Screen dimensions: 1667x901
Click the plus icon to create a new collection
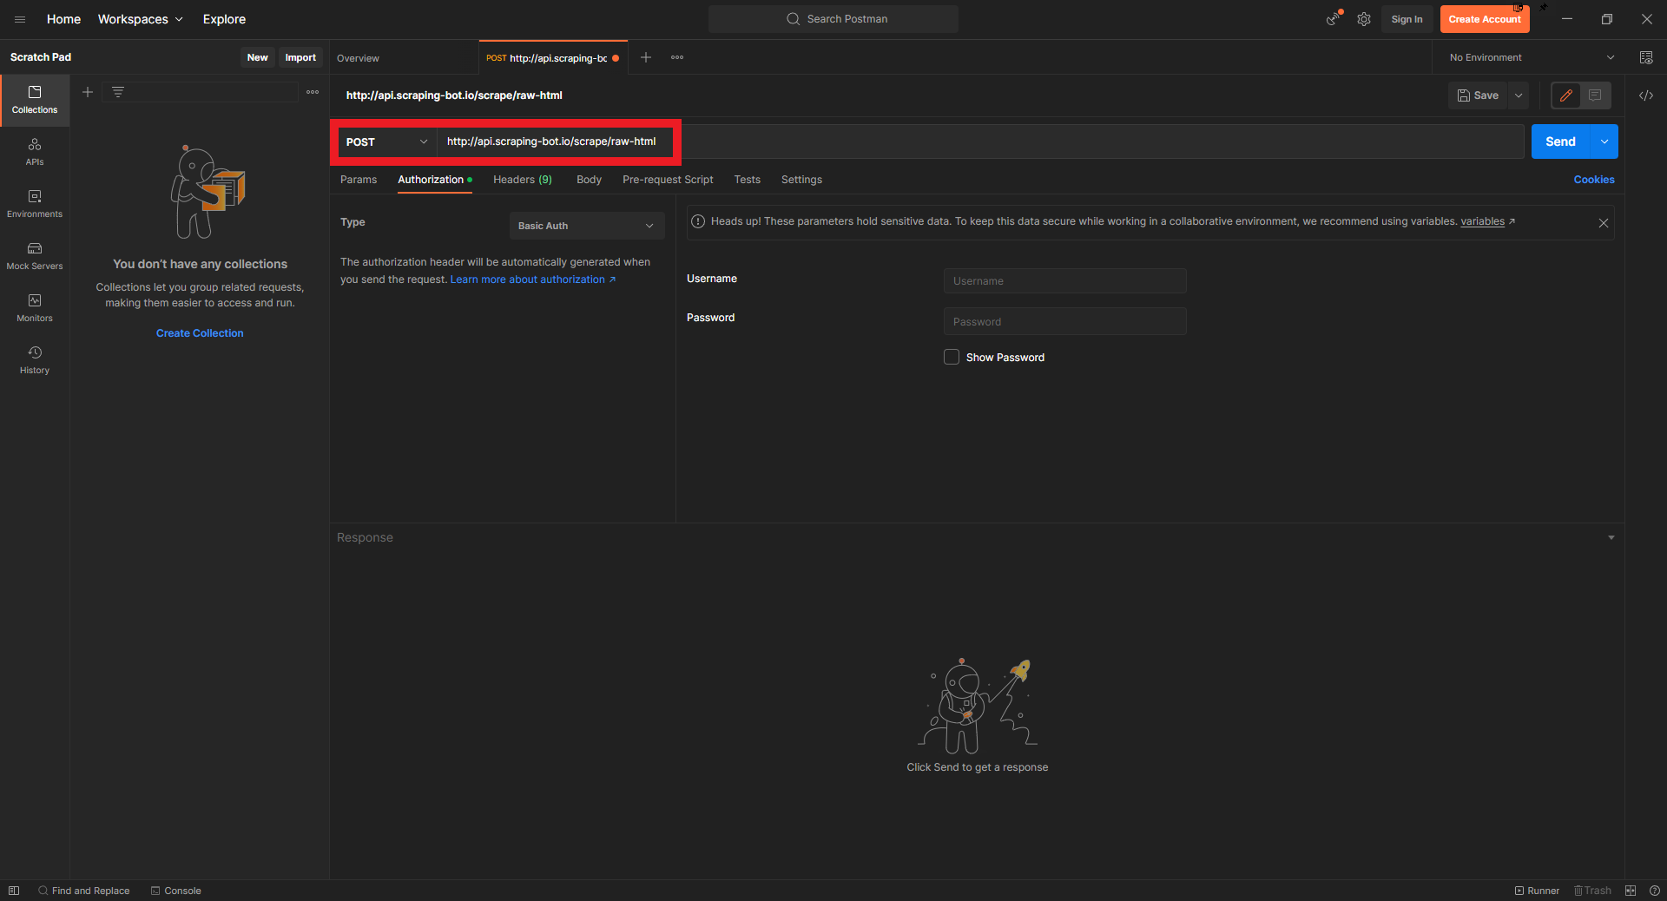coord(88,92)
